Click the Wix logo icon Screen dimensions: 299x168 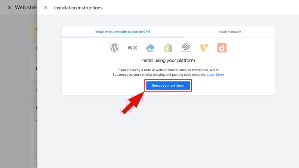(x=132, y=48)
